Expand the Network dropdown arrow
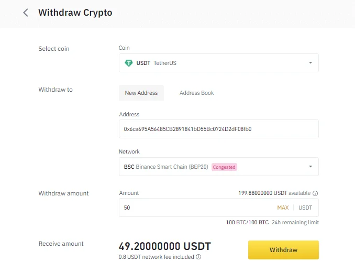This screenshot has height=273, width=355. coord(310,167)
